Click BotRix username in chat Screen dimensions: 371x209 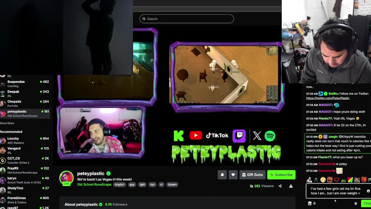click(333, 94)
